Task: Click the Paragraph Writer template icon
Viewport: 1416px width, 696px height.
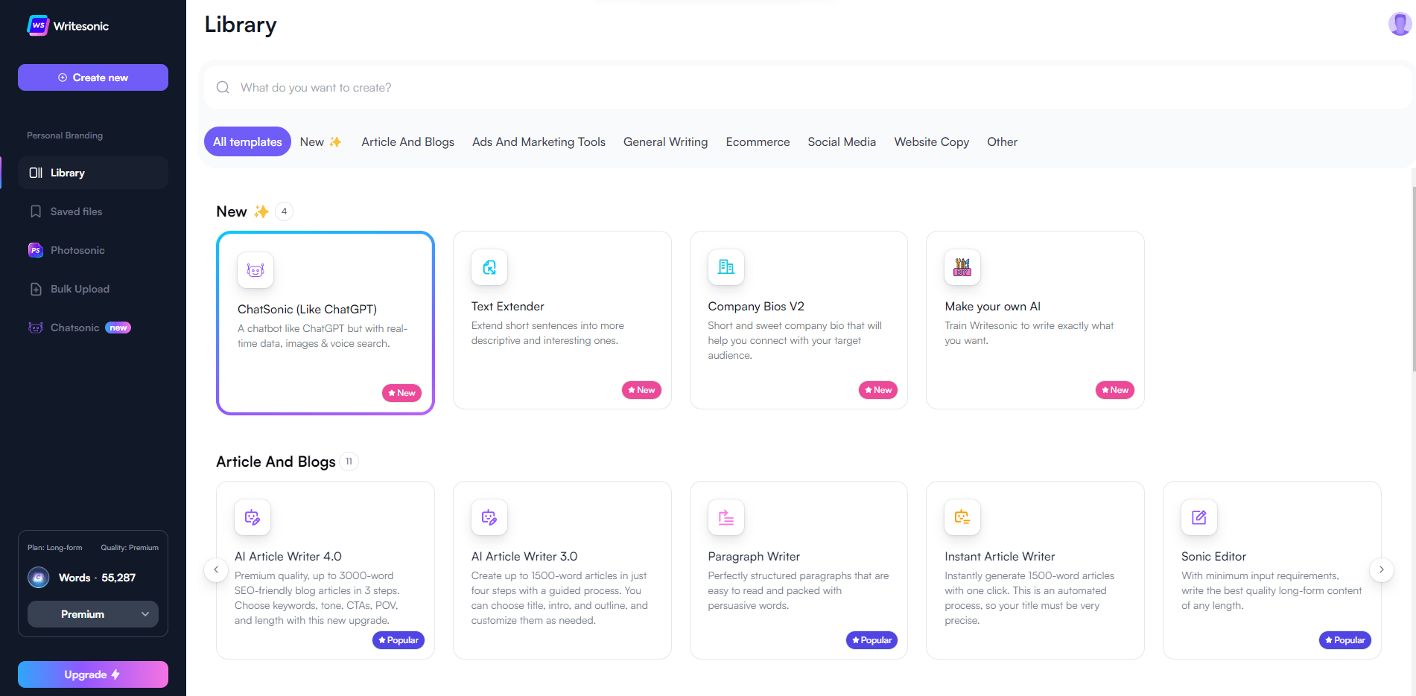Action: 726,517
